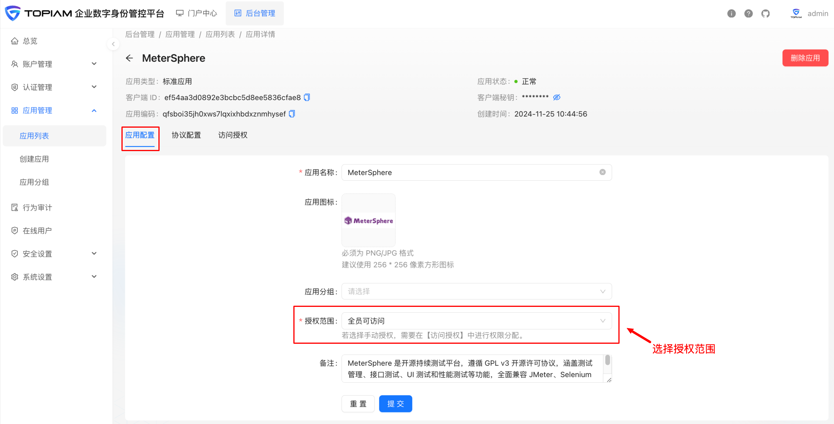Switch to the 协议配置 tab

(x=186, y=135)
